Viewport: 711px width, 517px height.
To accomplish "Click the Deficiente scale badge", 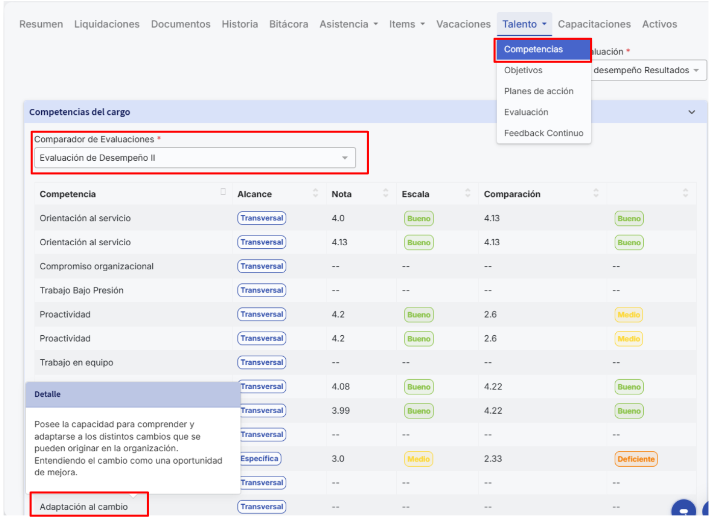I will click(x=636, y=459).
